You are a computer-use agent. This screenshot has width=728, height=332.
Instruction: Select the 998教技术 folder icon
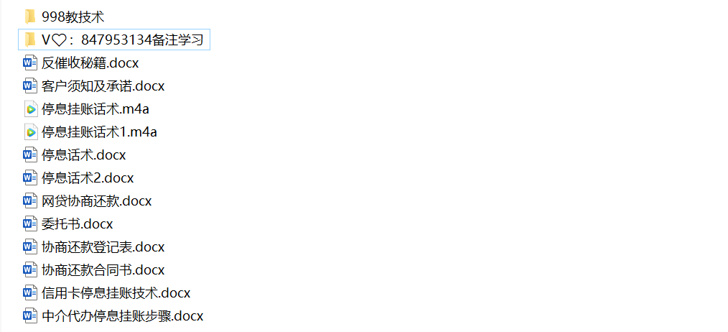pyautogui.click(x=30, y=17)
